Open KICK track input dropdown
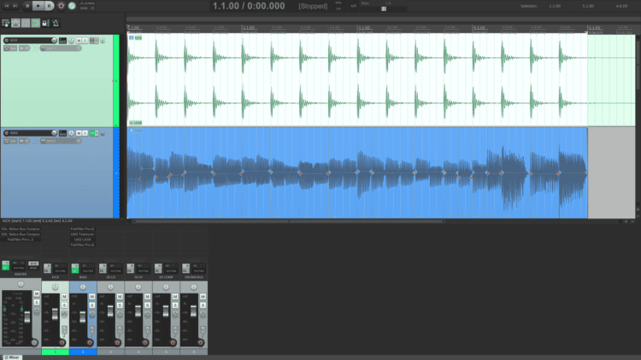This screenshot has width=641, height=360. [x=61, y=48]
